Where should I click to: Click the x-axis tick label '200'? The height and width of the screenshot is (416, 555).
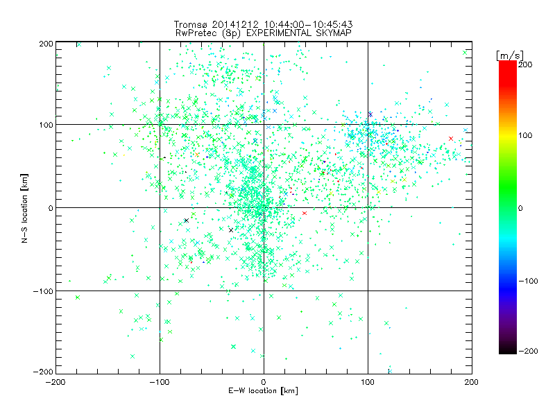(472, 382)
